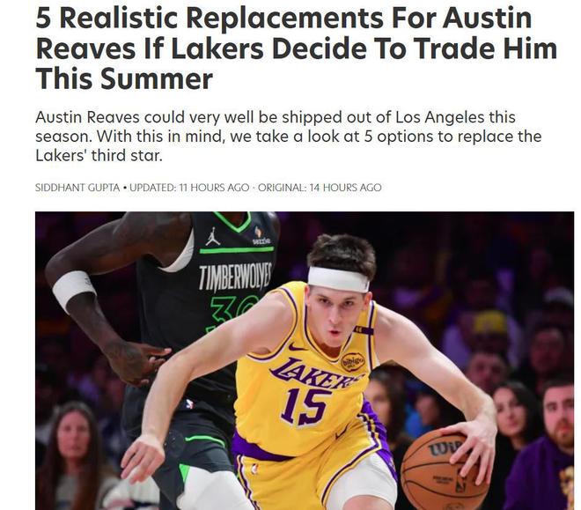Click the number 15 on Lakers jersey
The height and width of the screenshot is (510, 581).
pos(305,406)
